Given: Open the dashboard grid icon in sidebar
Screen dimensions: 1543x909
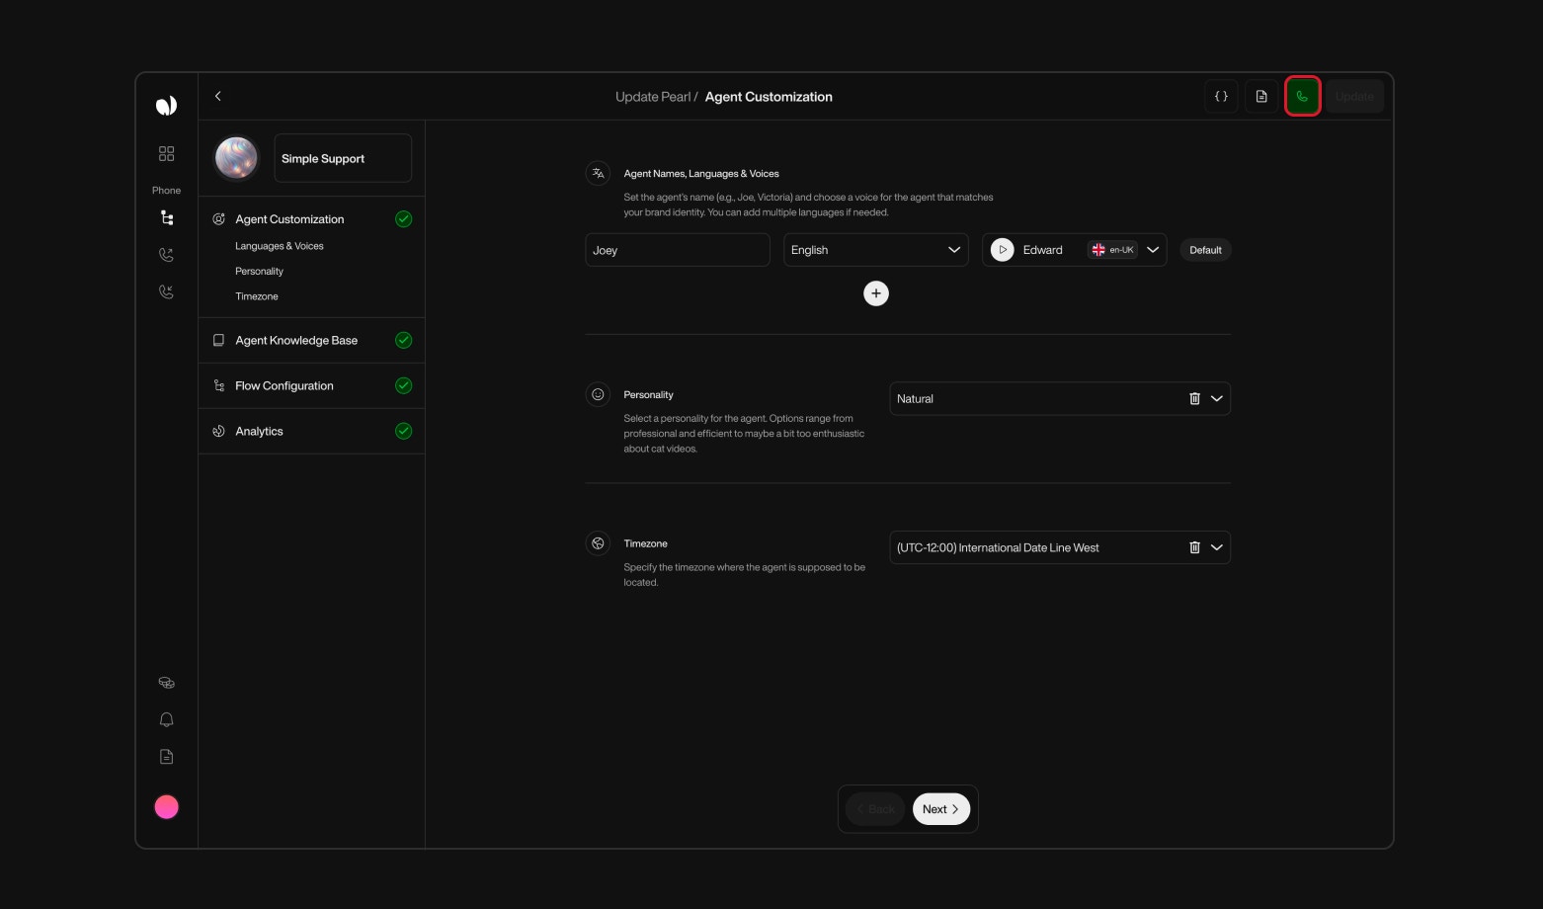Looking at the screenshot, I should [166, 153].
